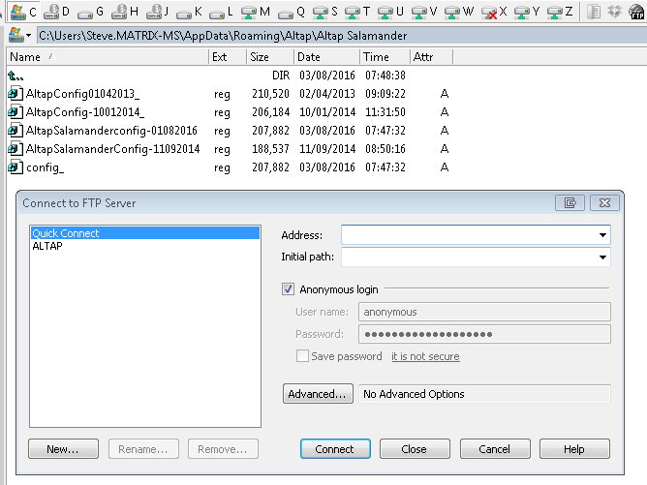Toggle Anonymous login checkbox
Screen dimensions: 647x485
(x=288, y=289)
